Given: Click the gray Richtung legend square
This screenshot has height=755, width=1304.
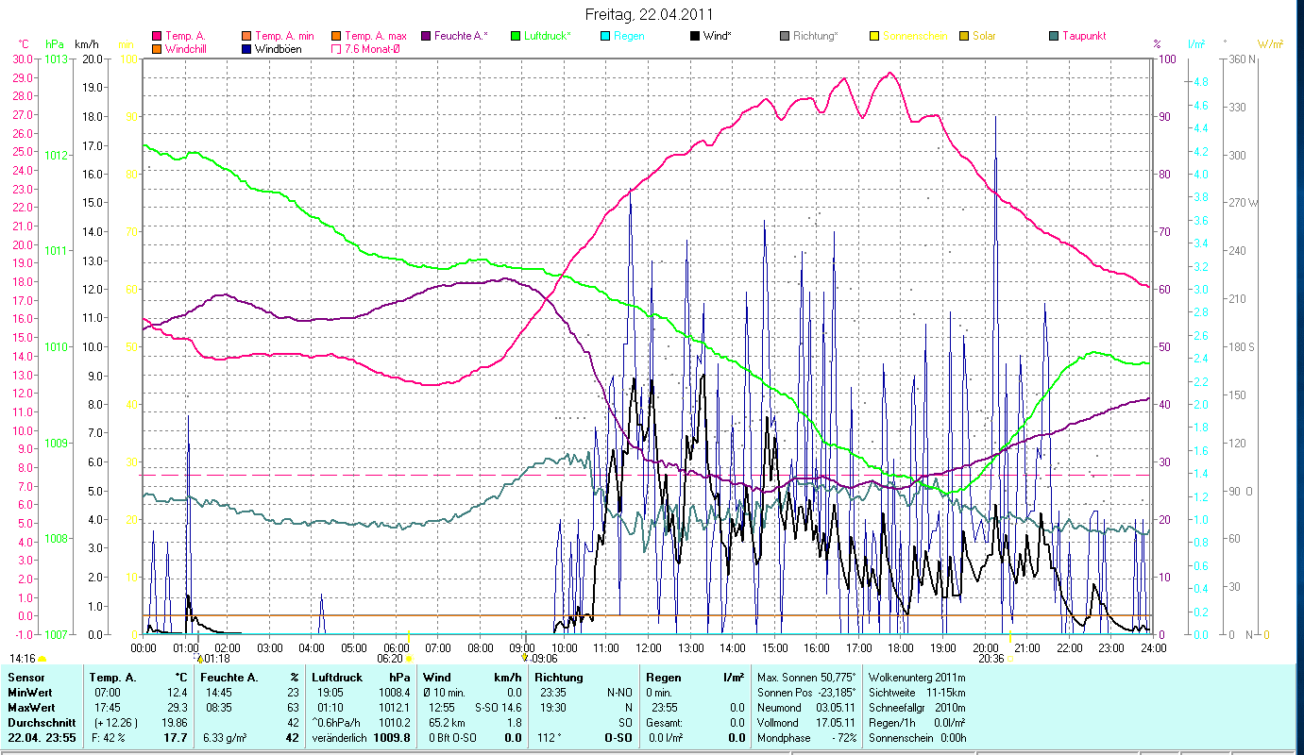Looking at the screenshot, I should [785, 36].
